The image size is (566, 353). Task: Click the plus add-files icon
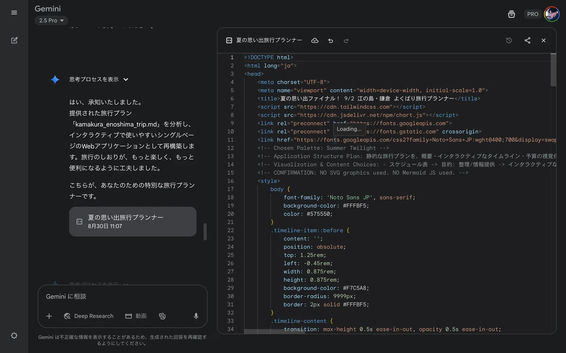(49, 316)
